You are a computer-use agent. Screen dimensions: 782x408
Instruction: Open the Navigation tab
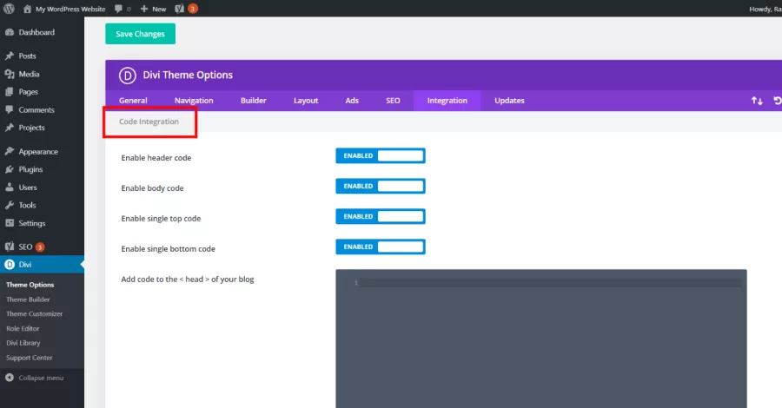pyautogui.click(x=194, y=101)
